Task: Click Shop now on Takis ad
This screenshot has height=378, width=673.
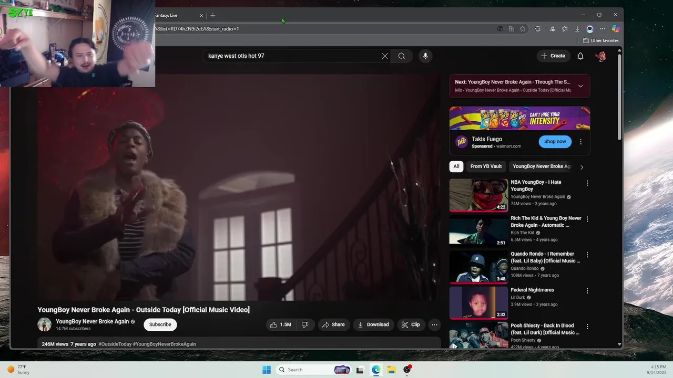Action: pos(555,141)
